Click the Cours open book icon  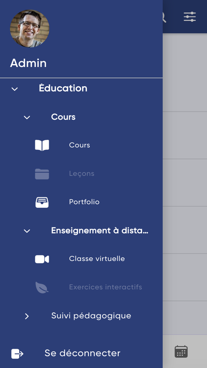[42, 145]
